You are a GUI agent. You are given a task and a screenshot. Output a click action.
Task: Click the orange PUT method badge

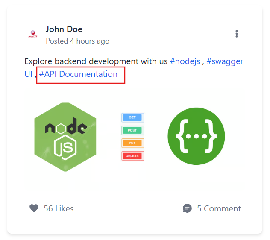coord(132,143)
